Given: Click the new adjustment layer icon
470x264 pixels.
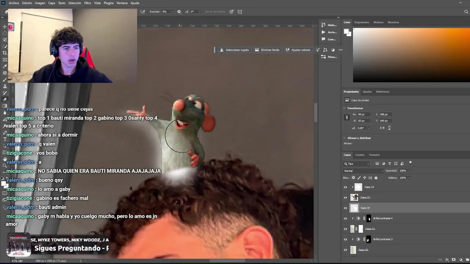Looking at the screenshot, I should [461, 260].
